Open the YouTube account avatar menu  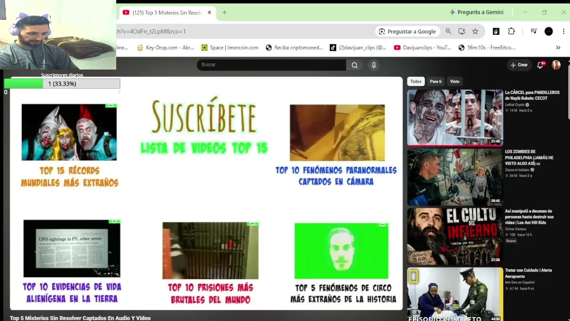[x=556, y=65]
